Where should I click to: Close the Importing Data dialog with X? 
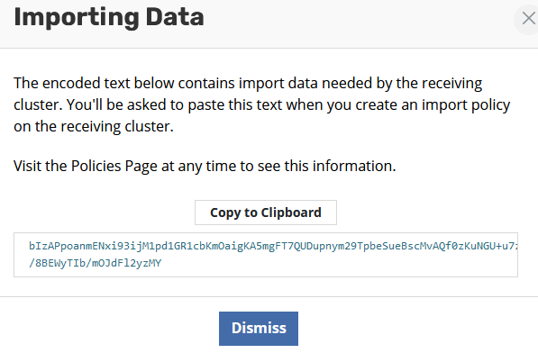point(528,19)
